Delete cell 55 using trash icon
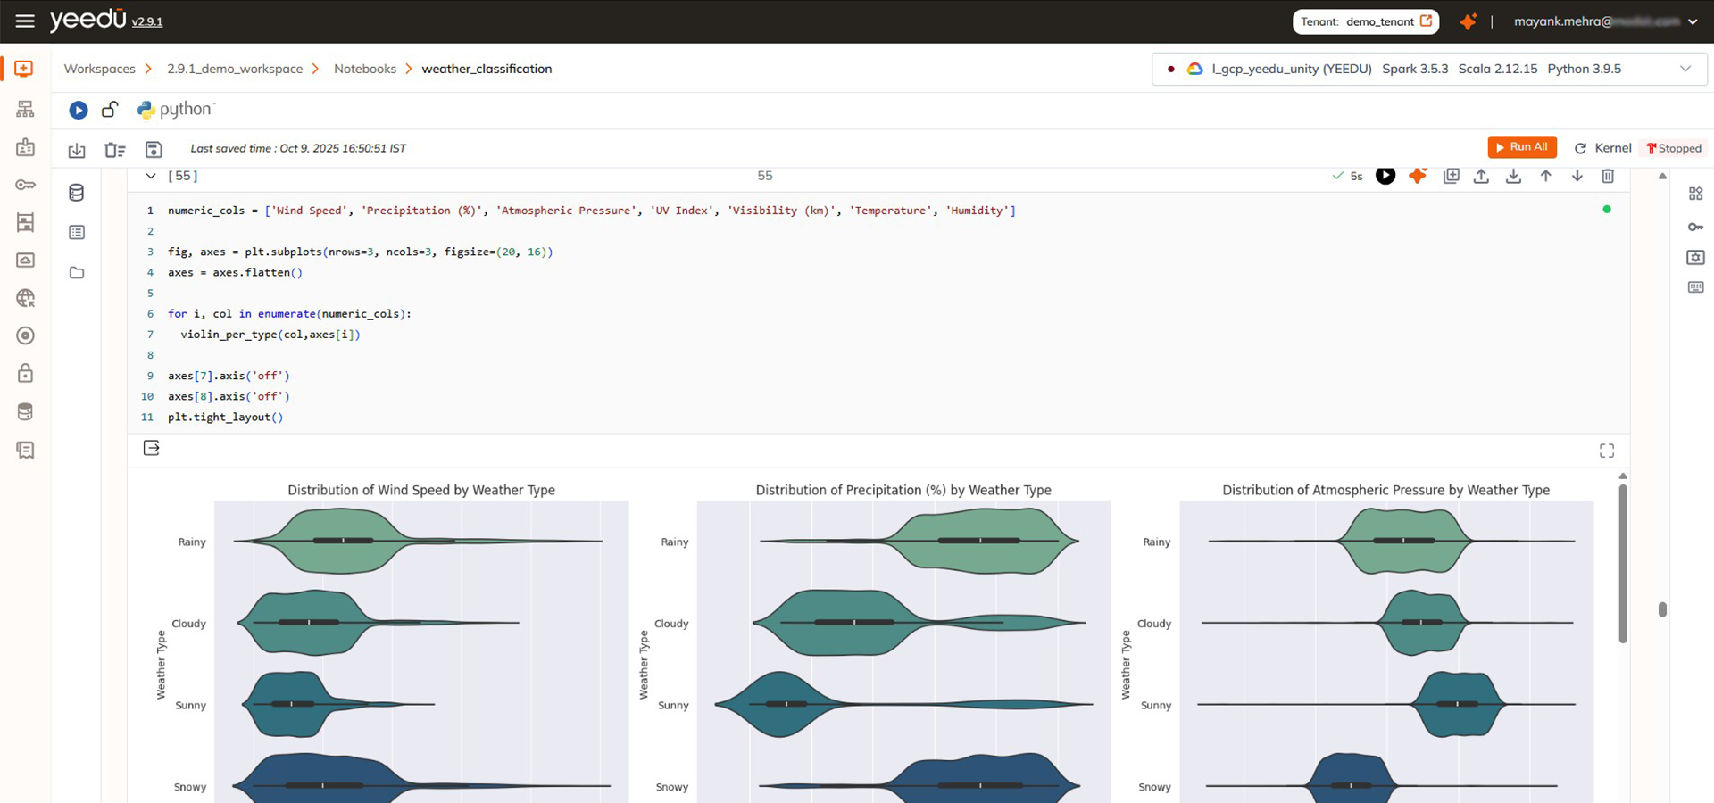 [x=1608, y=176]
